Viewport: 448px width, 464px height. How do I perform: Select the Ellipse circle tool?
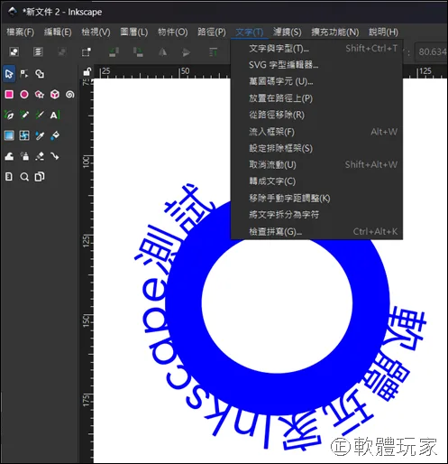coord(24,95)
